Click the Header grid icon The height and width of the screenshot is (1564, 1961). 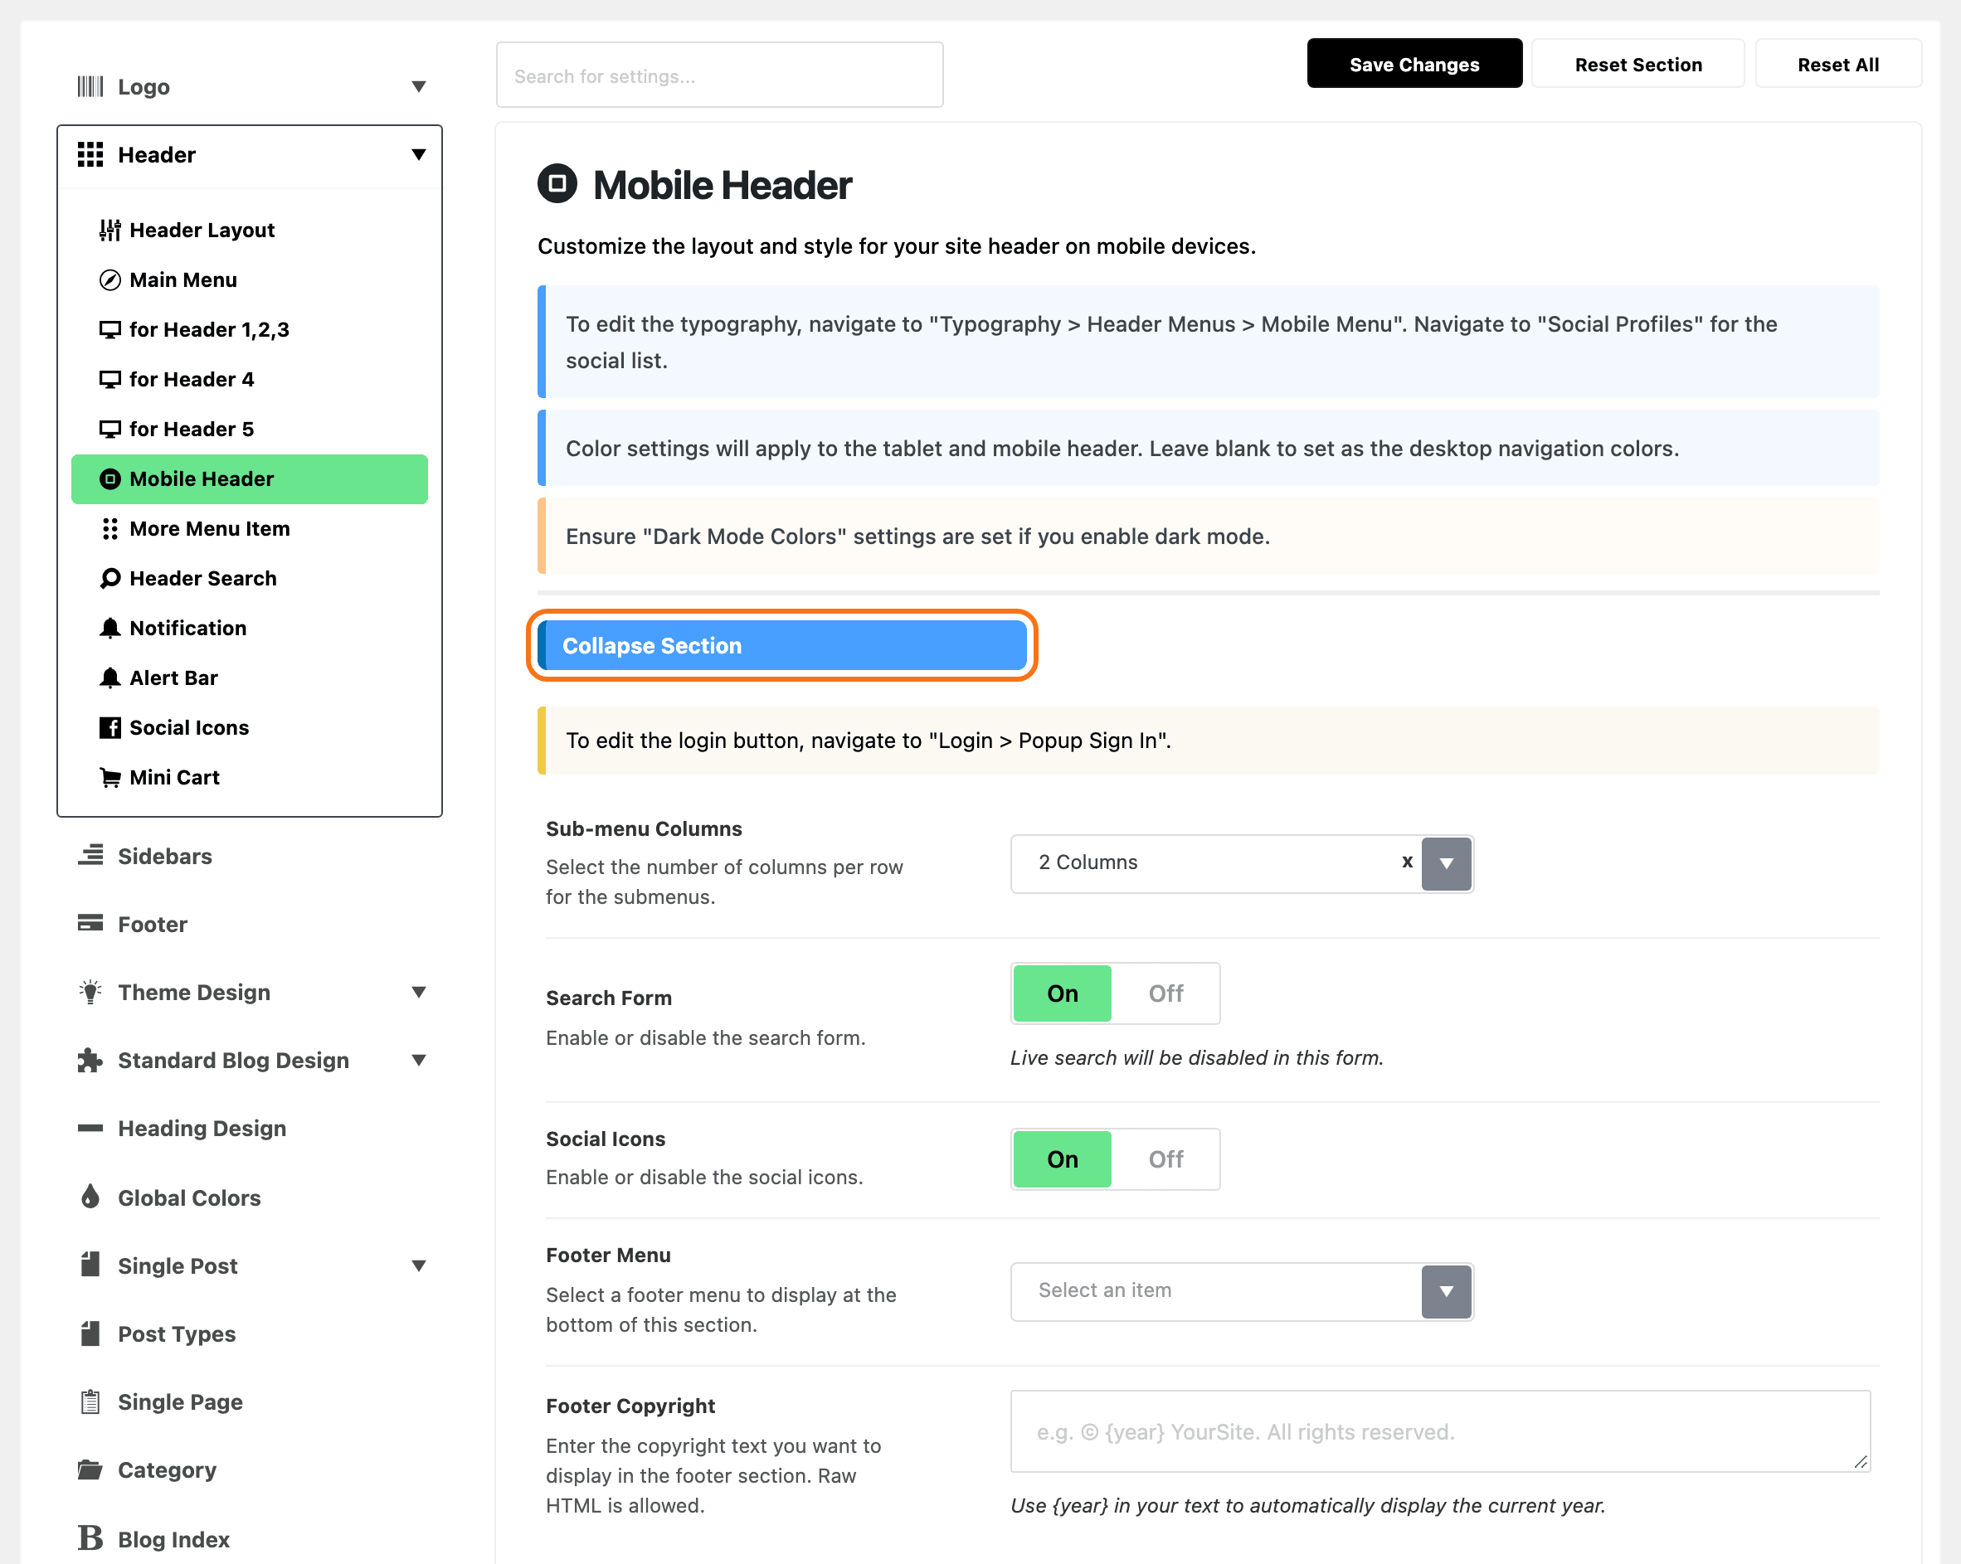click(90, 154)
